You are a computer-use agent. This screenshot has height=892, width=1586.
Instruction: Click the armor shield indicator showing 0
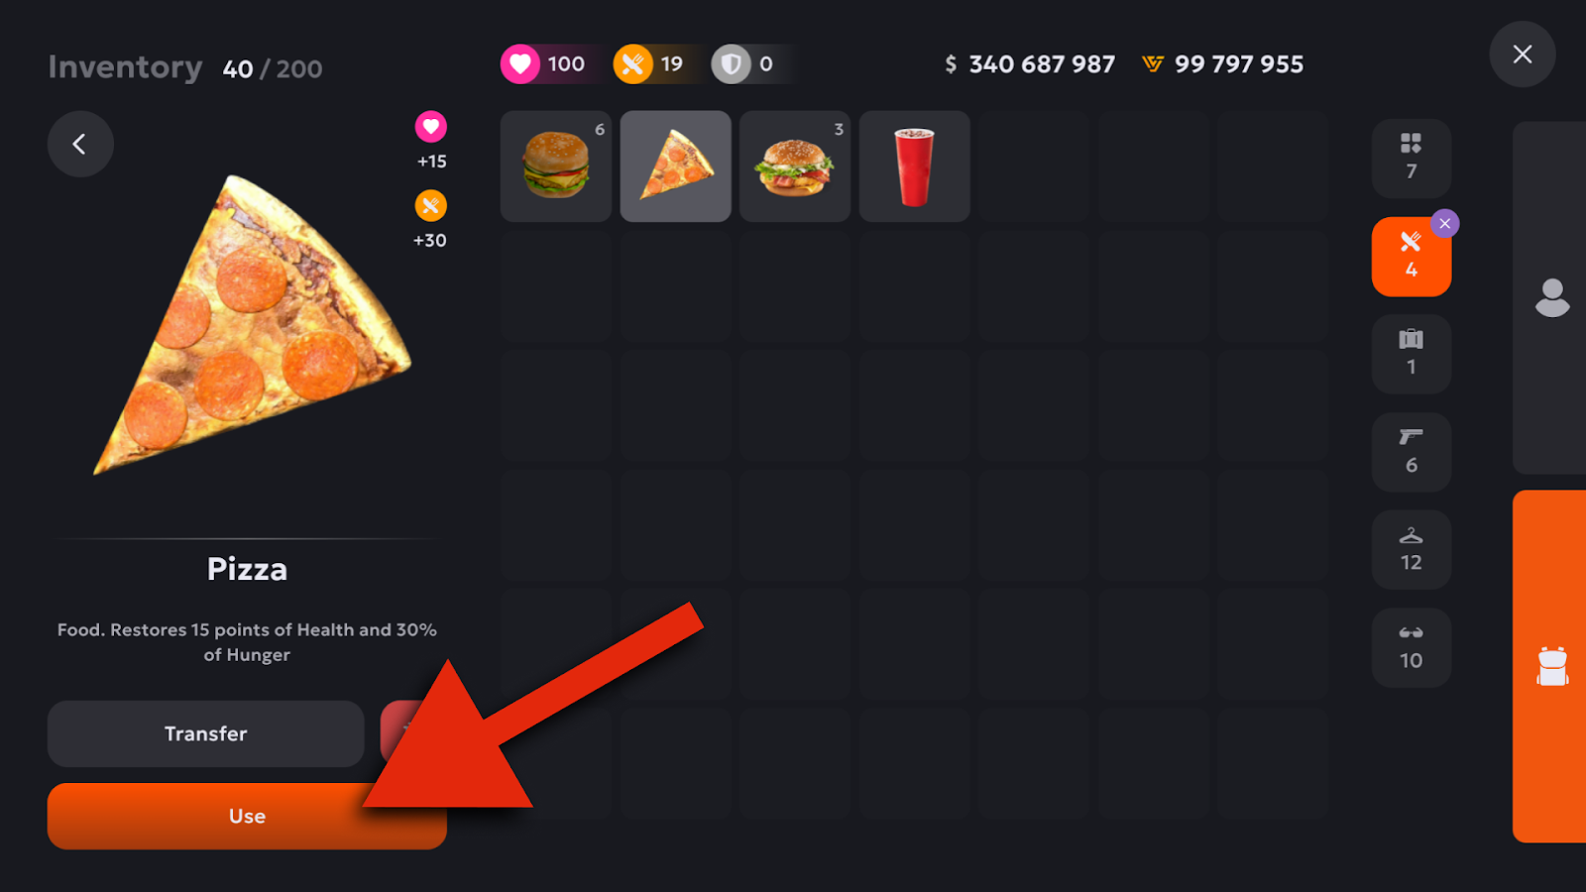pos(745,64)
